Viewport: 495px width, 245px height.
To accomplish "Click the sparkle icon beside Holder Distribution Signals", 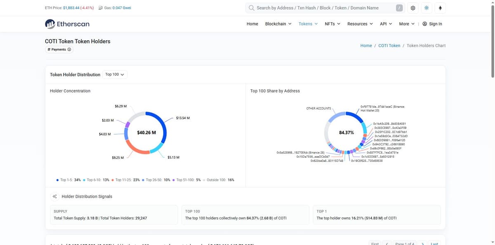I will click(55, 196).
